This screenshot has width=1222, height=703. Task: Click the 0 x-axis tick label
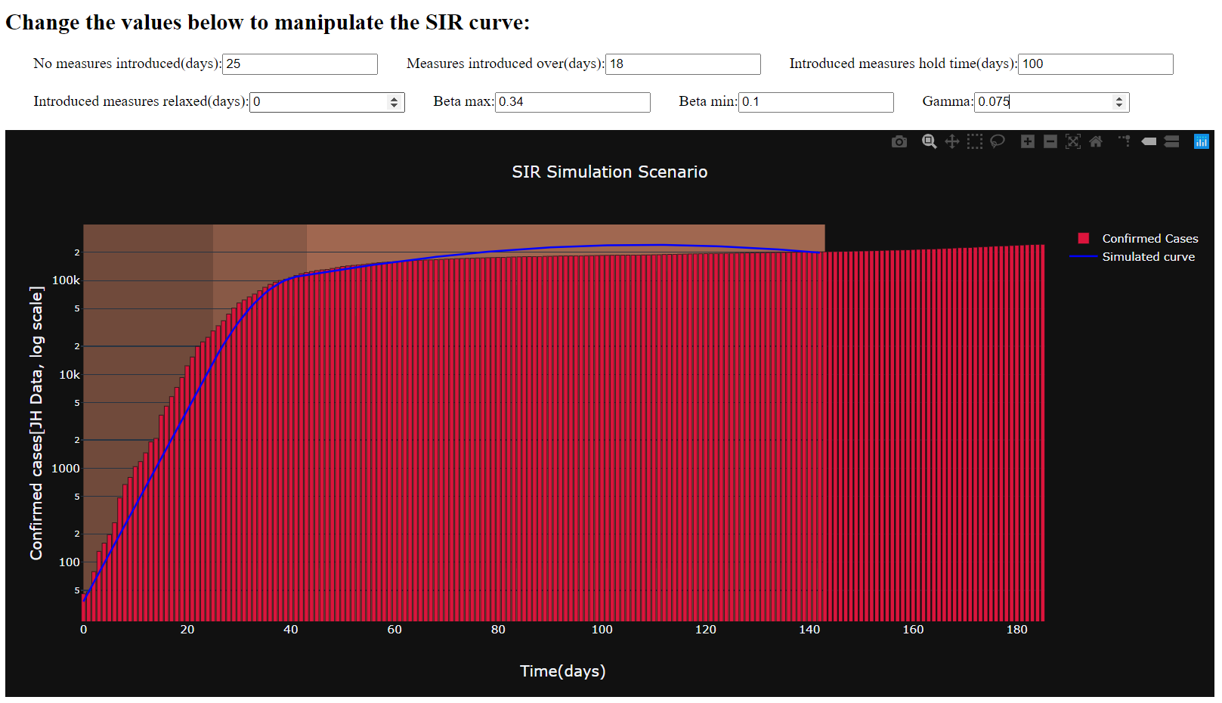point(83,630)
